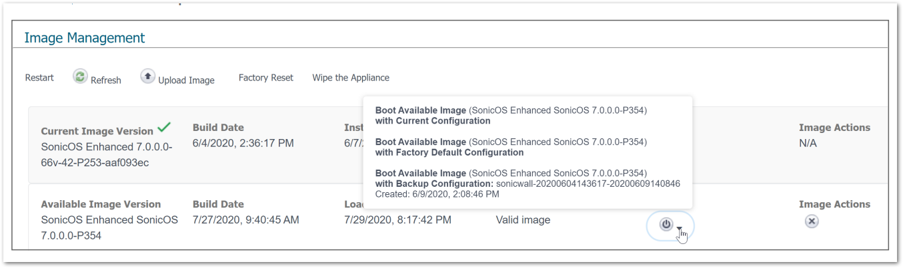Click the SonicOS Enhanced 7.0.0-66v-42-P253 version text
This screenshot has height=268, width=903.
pos(107,154)
